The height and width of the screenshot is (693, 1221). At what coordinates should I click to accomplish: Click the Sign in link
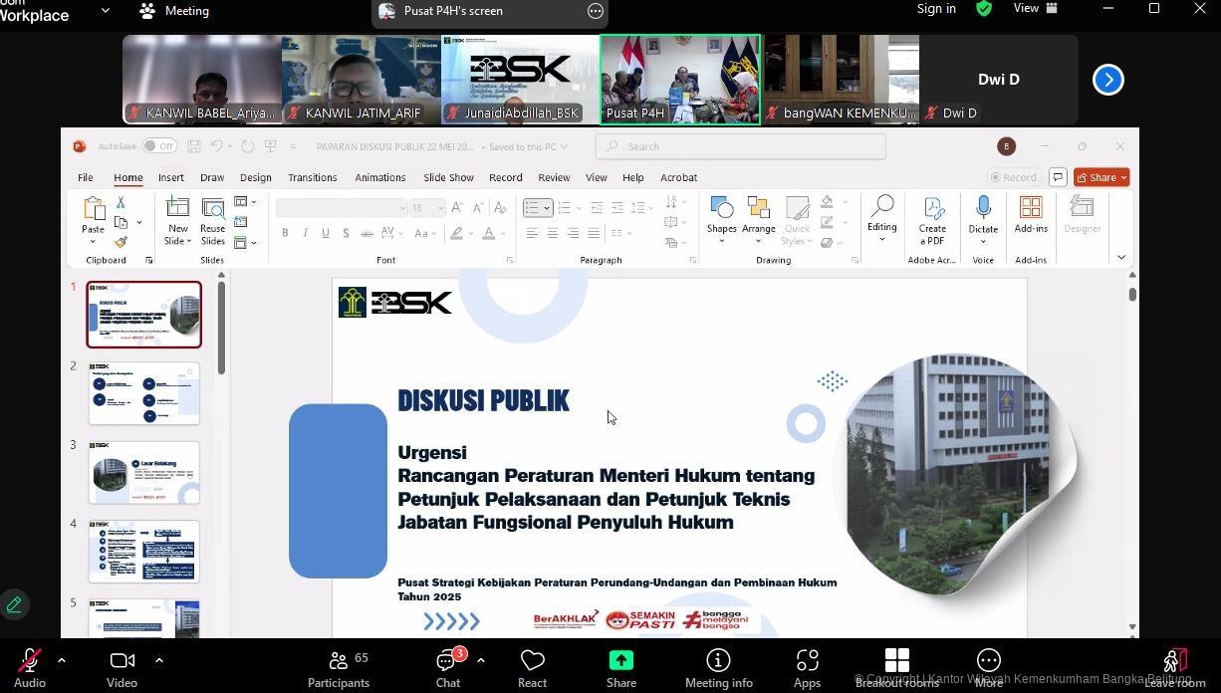(x=935, y=9)
